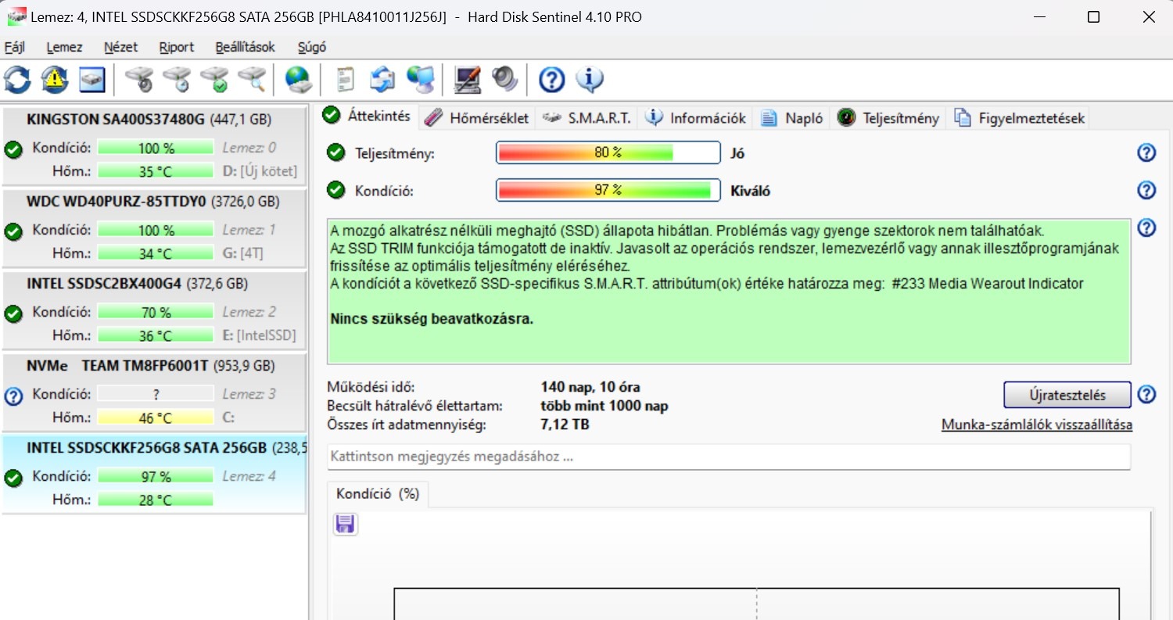Click the green check icon of KINGSTON disk
The height and width of the screenshot is (620, 1173).
(13, 149)
